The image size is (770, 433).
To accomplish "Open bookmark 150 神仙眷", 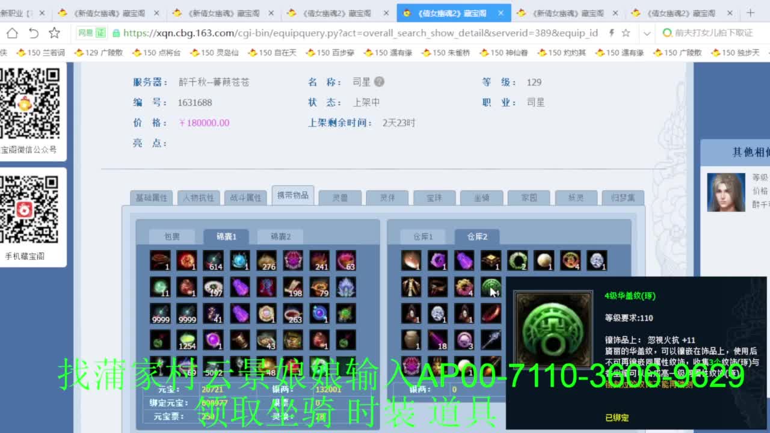I will [504, 53].
